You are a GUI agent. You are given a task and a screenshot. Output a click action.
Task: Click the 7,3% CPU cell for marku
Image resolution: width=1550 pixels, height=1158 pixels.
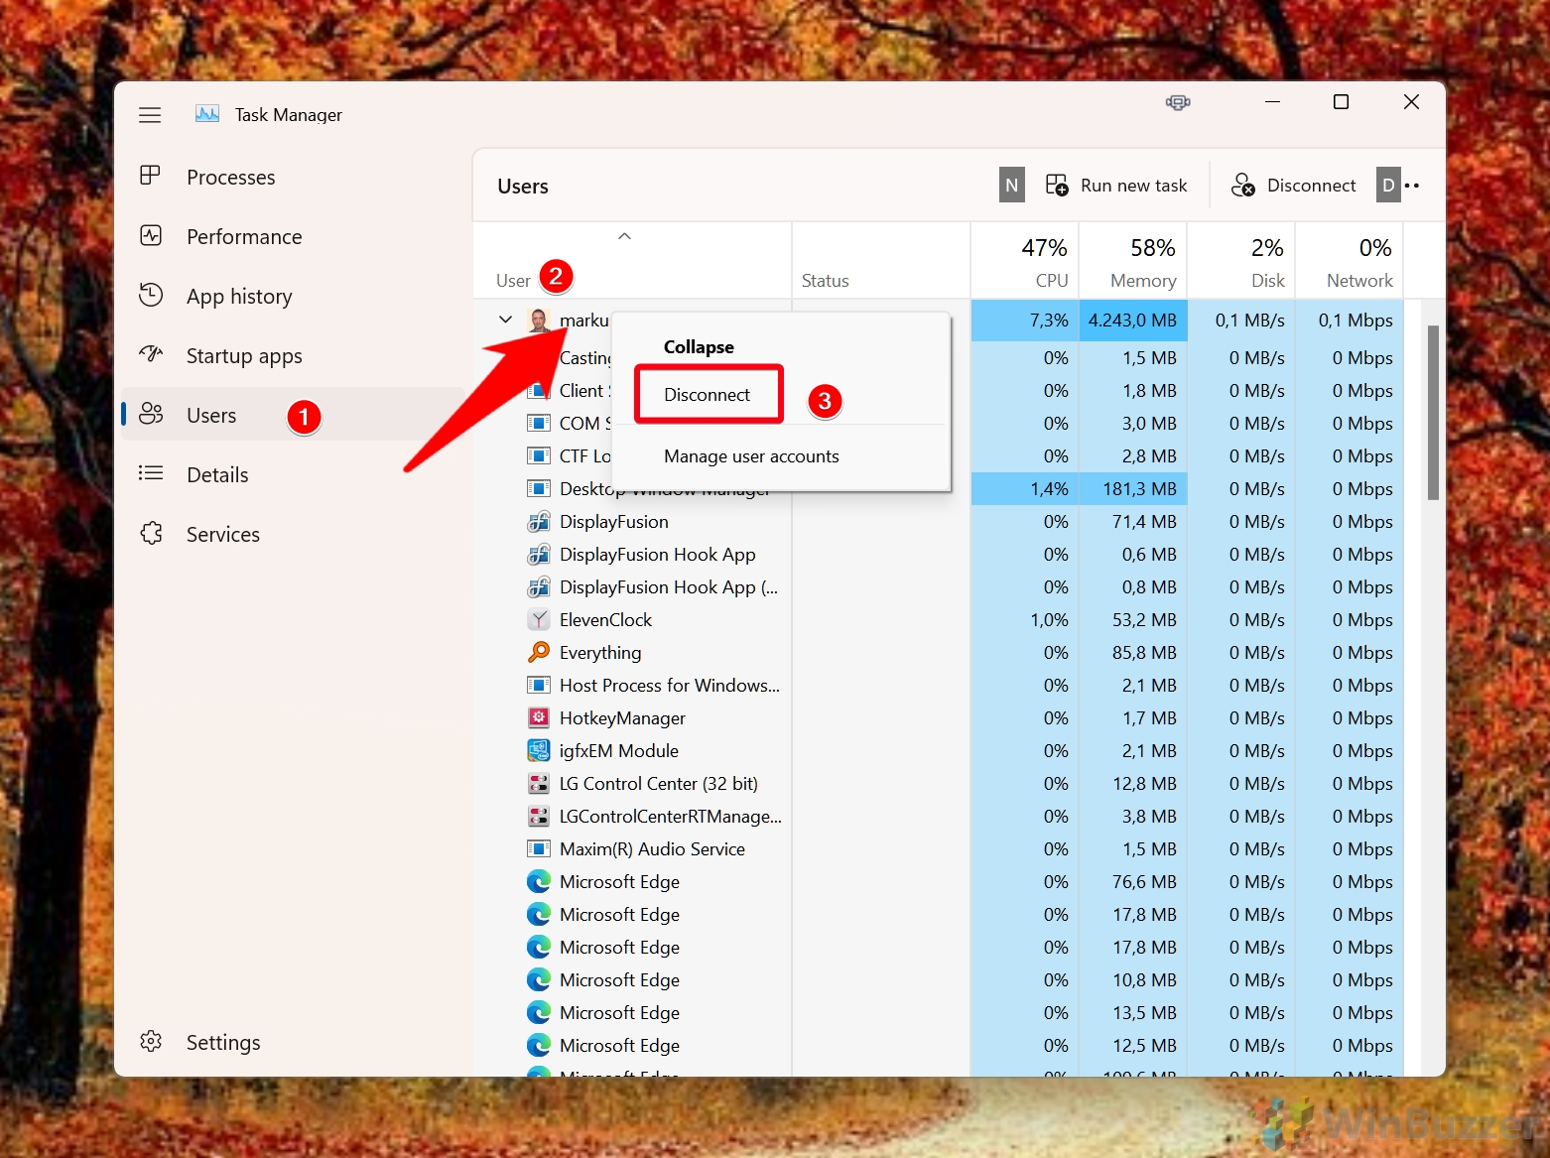(x=1025, y=321)
